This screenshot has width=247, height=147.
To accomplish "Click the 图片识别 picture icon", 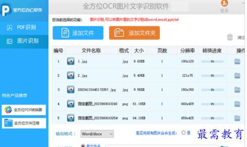I will click(9, 41).
